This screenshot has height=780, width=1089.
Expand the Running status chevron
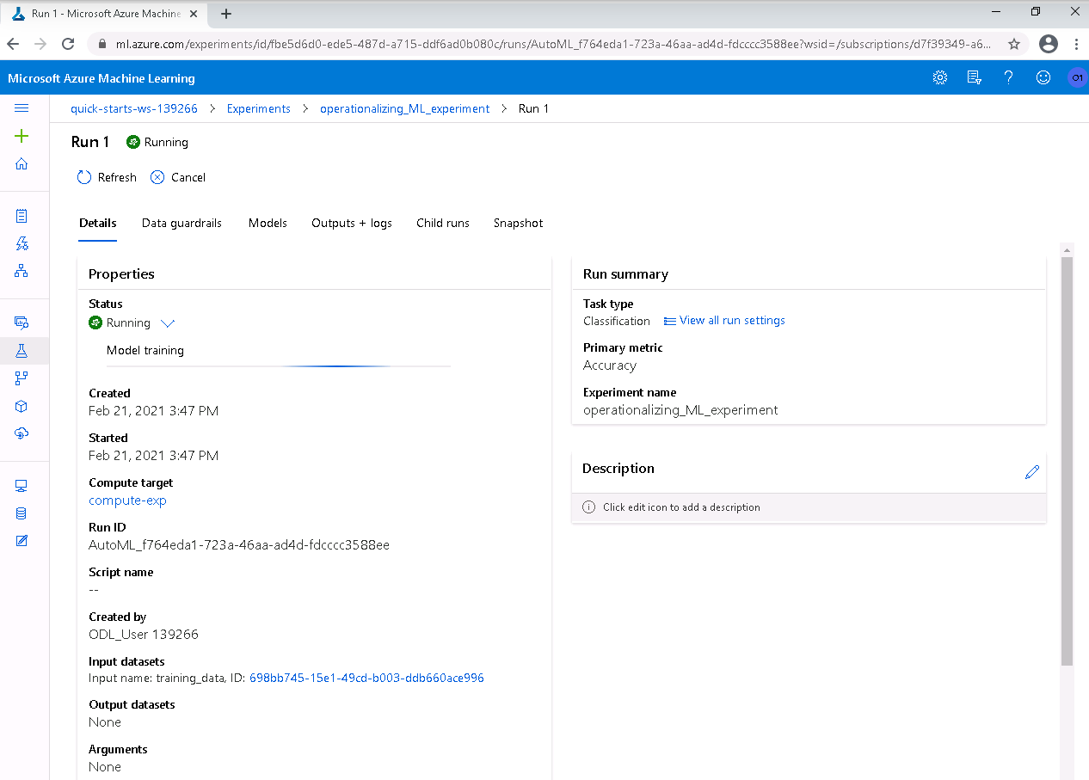coord(168,323)
